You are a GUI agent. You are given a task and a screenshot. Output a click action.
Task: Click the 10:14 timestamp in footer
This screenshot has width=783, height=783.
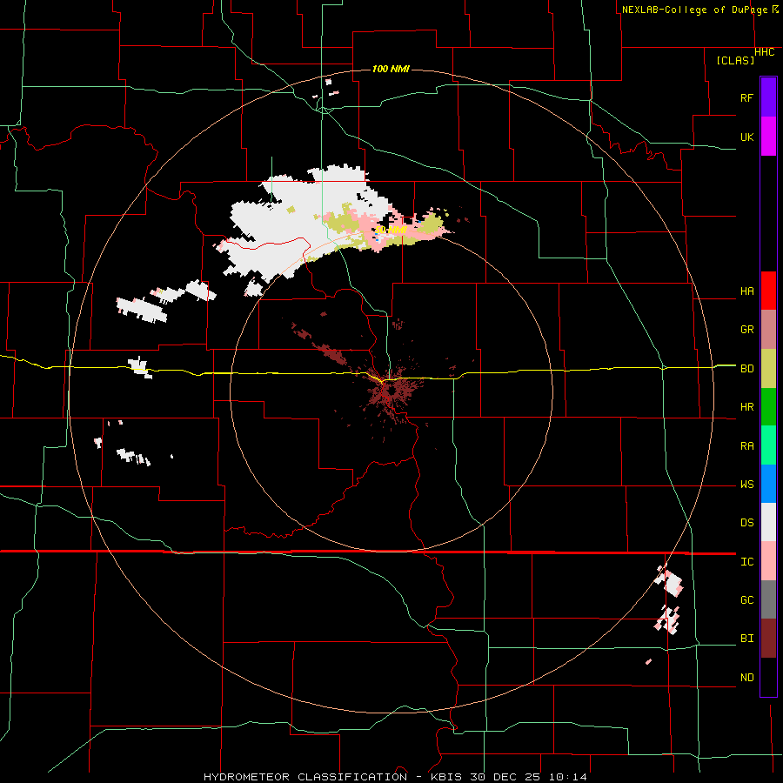click(568, 777)
